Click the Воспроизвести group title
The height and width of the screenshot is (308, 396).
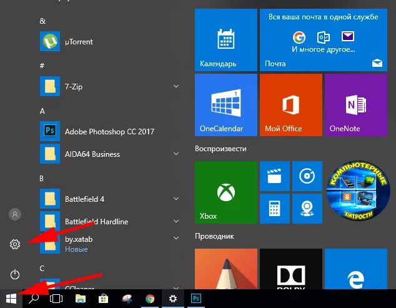point(220,149)
